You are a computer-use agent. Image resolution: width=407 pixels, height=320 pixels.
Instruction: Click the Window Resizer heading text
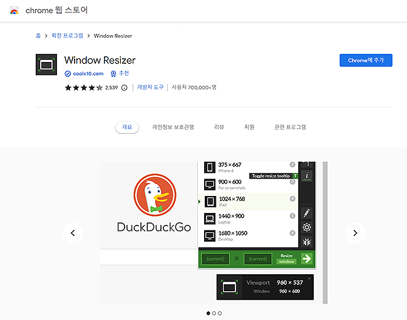pos(100,60)
